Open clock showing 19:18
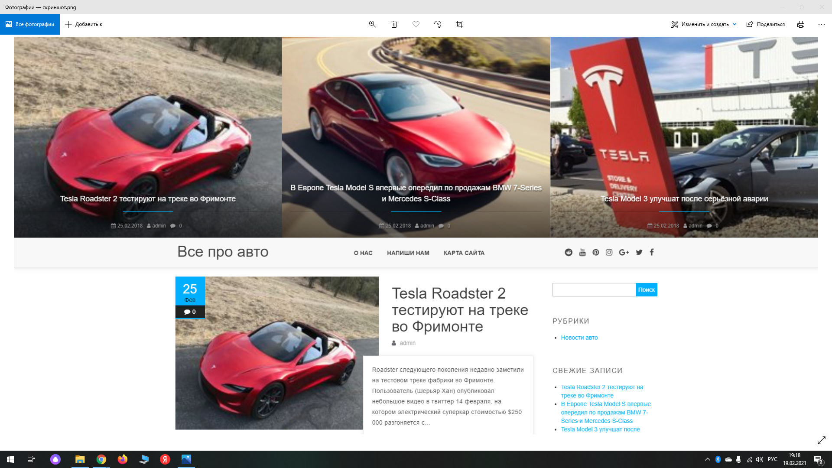The image size is (832, 468). pos(795,459)
